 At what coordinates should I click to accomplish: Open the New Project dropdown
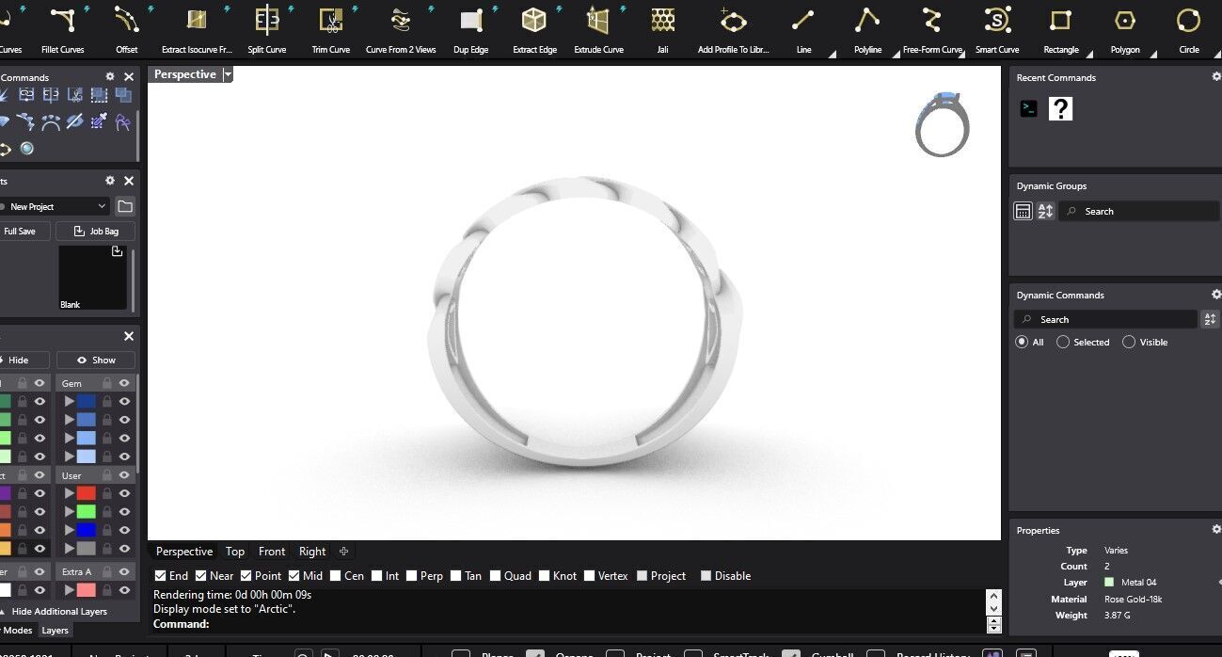point(56,206)
